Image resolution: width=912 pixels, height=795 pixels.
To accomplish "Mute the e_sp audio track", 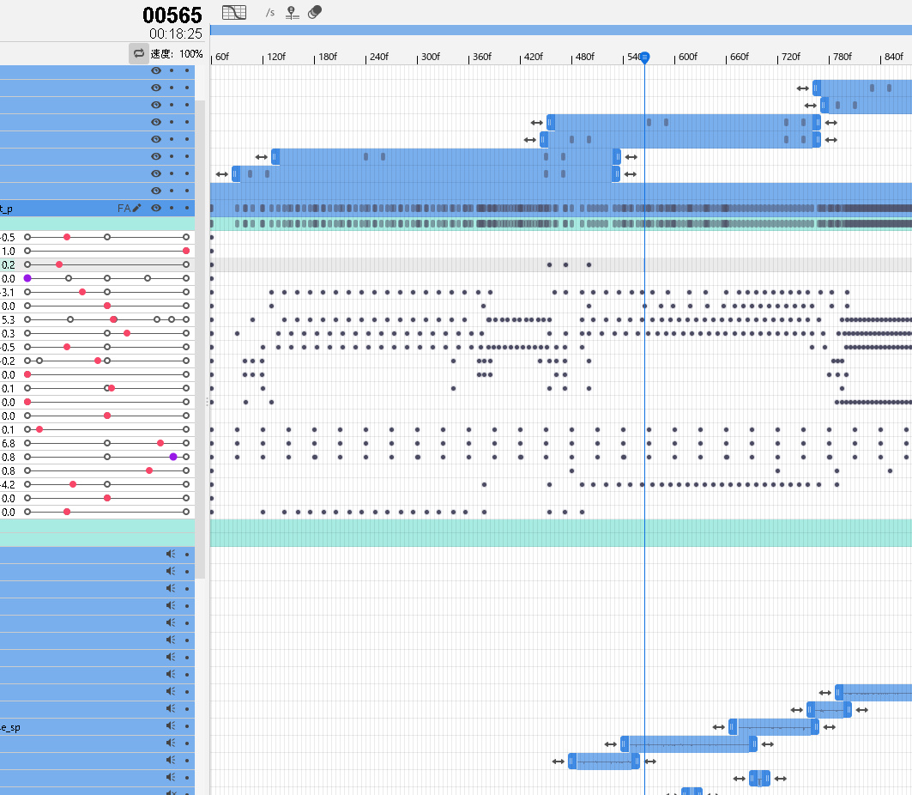I will coord(171,725).
